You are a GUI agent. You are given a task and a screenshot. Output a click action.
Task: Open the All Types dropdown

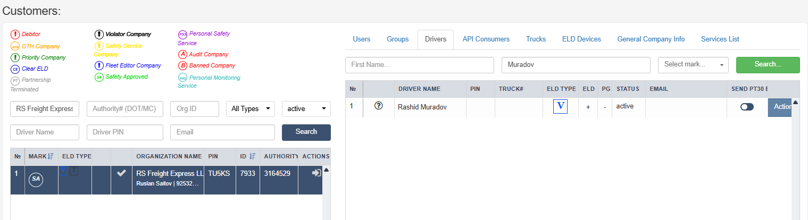(250, 108)
